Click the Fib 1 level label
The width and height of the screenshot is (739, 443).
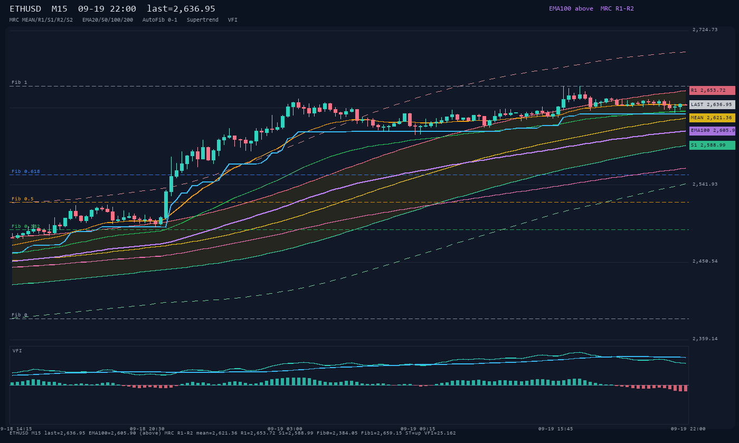(20, 82)
